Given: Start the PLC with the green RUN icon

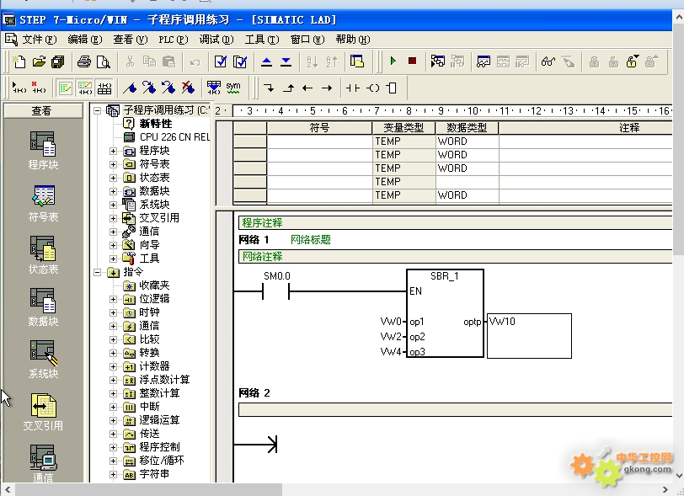Looking at the screenshot, I should pyautogui.click(x=393, y=61).
